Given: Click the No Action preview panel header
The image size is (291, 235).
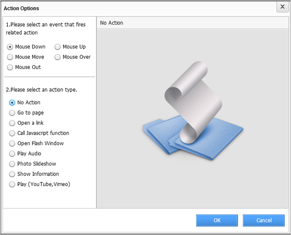Looking at the screenshot, I should (x=192, y=22).
